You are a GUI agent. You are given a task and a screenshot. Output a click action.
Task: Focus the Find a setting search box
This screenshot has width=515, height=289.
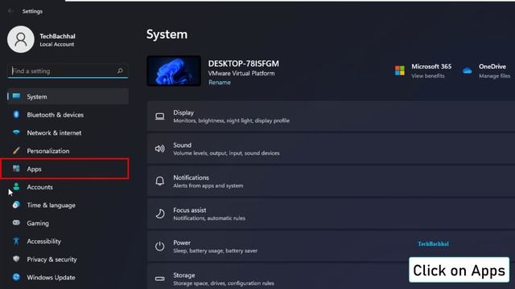click(68, 71)
